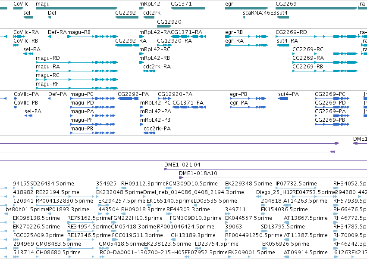Select BAC clone DME1-018A10
The image size is (367, 259).
point(198,173)
